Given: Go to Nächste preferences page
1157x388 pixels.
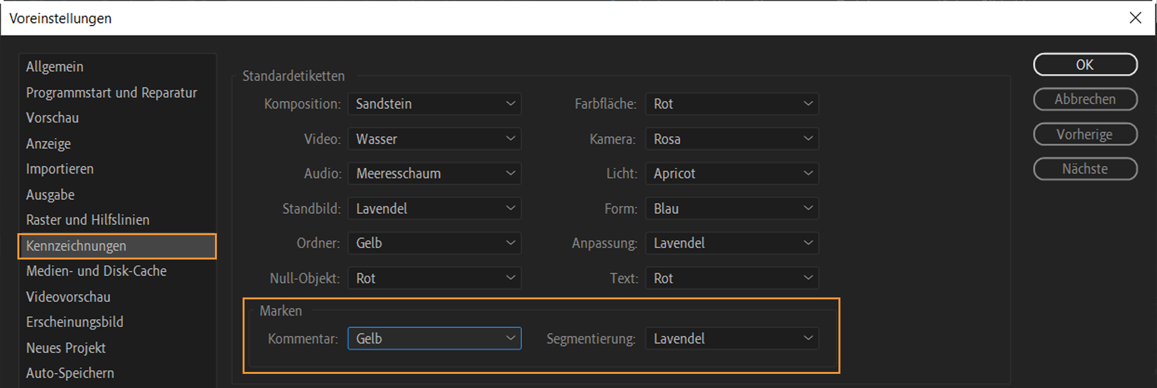Looking at the screenshot, I should click(x=1085, y=169).
